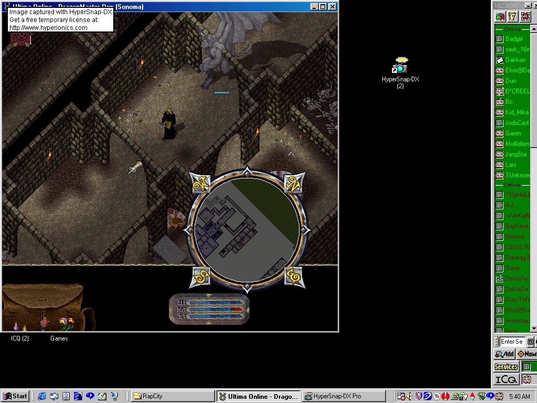Collapse the Online contacts group header
The width and height of the screenshot is (537, 403).
pyautogui.click(x=512, y=29)
